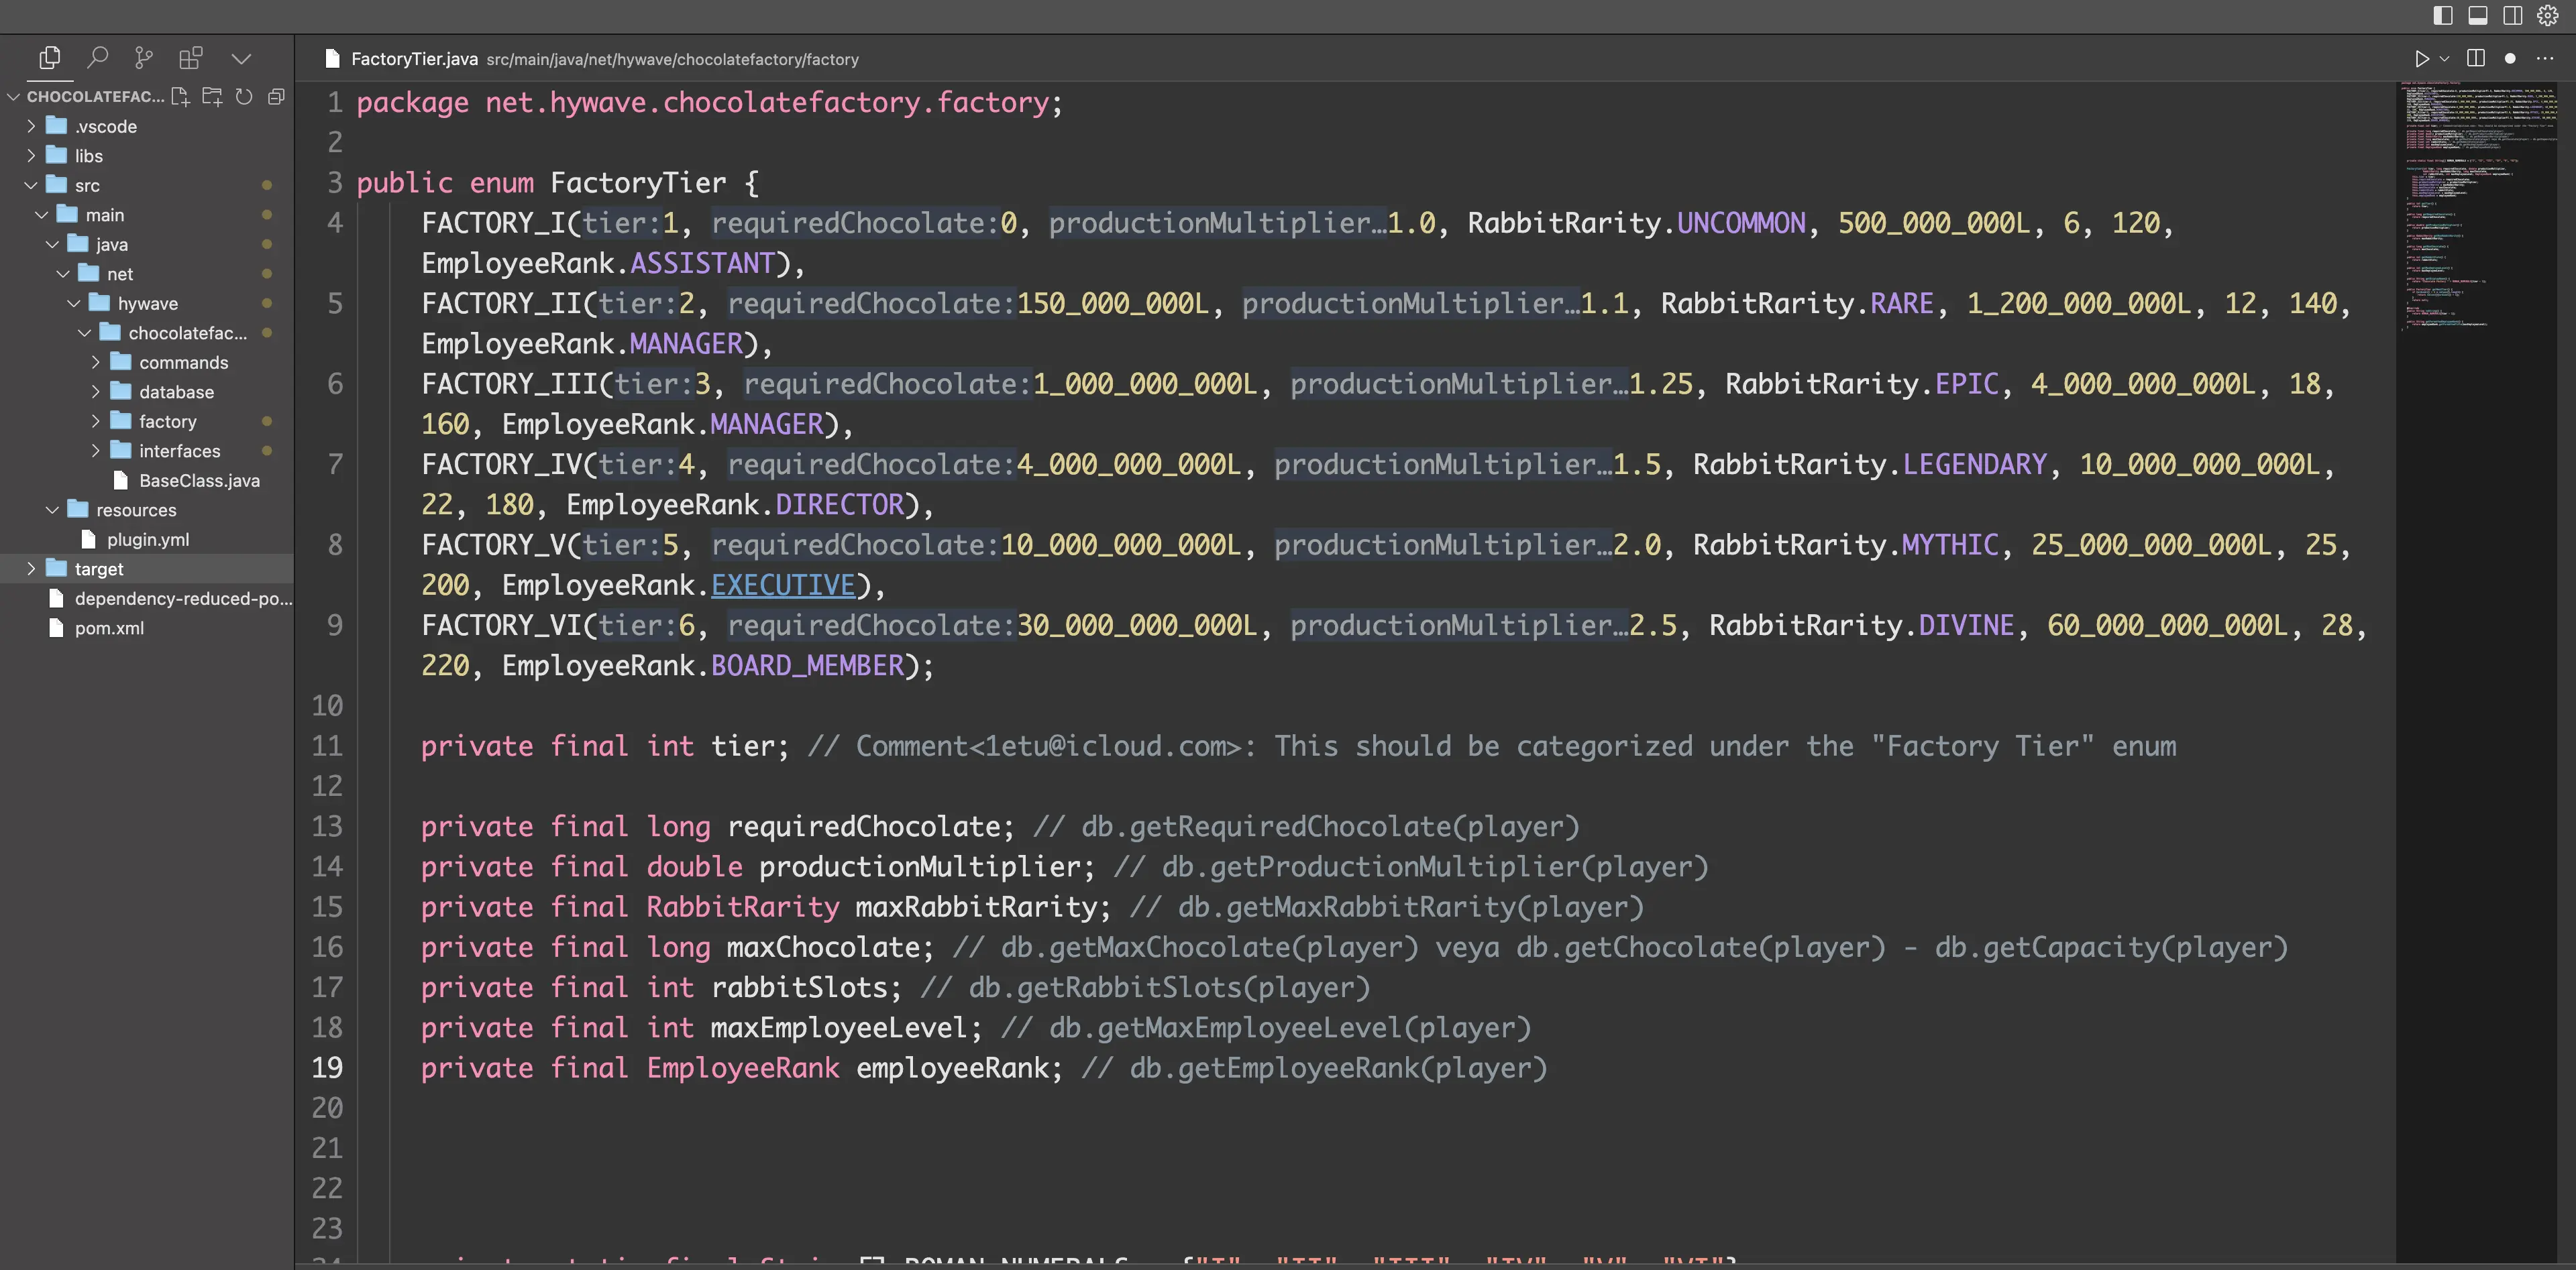Split the editor to the right

2476,58
